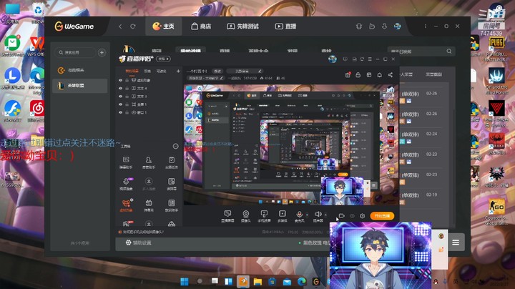
Task: Open File Explorer from taskbar
Action: [257, 281]
